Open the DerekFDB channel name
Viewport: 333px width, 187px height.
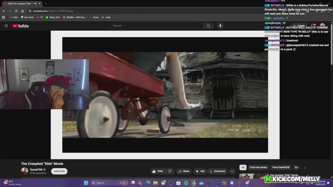(x=36, y=170)
